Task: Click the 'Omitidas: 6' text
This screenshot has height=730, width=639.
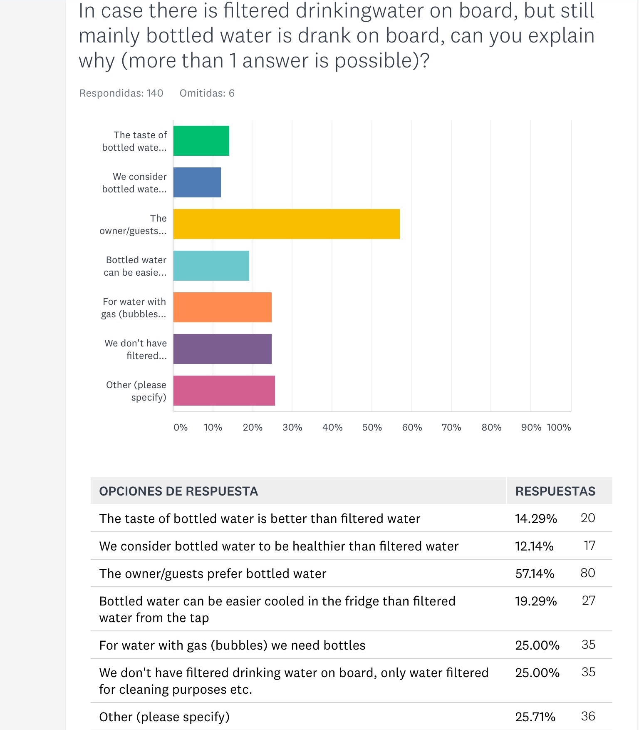Action: pos(207,93)
